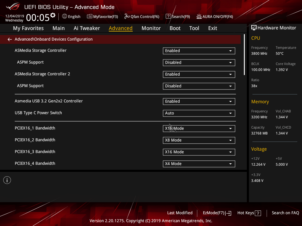Select the Advanced tab
The width and height of the screenshot is (302, 226).
pyautogui.click(x=121, y=28)
